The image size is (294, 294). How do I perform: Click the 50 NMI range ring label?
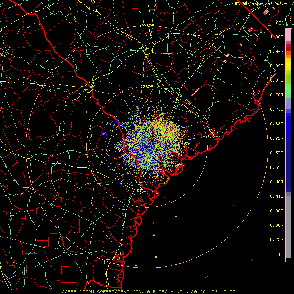click(x=147, y=86)
